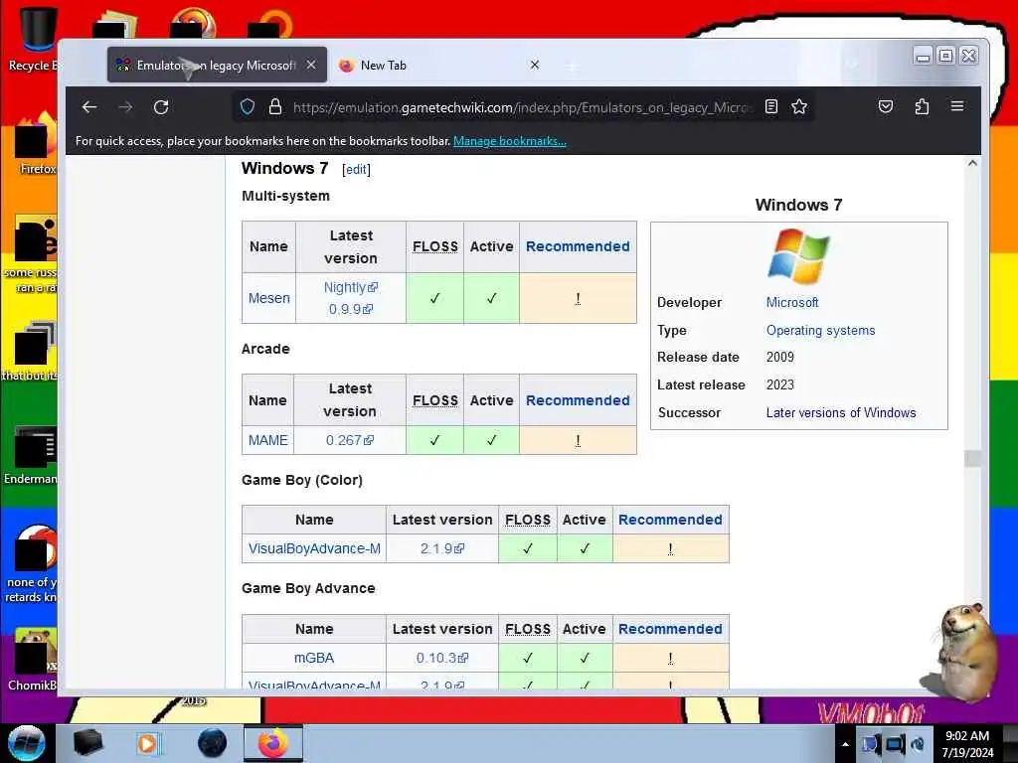Open Later versions of Windows link
The height and width of the screenshot is (763, 1018).
[841, 412]
